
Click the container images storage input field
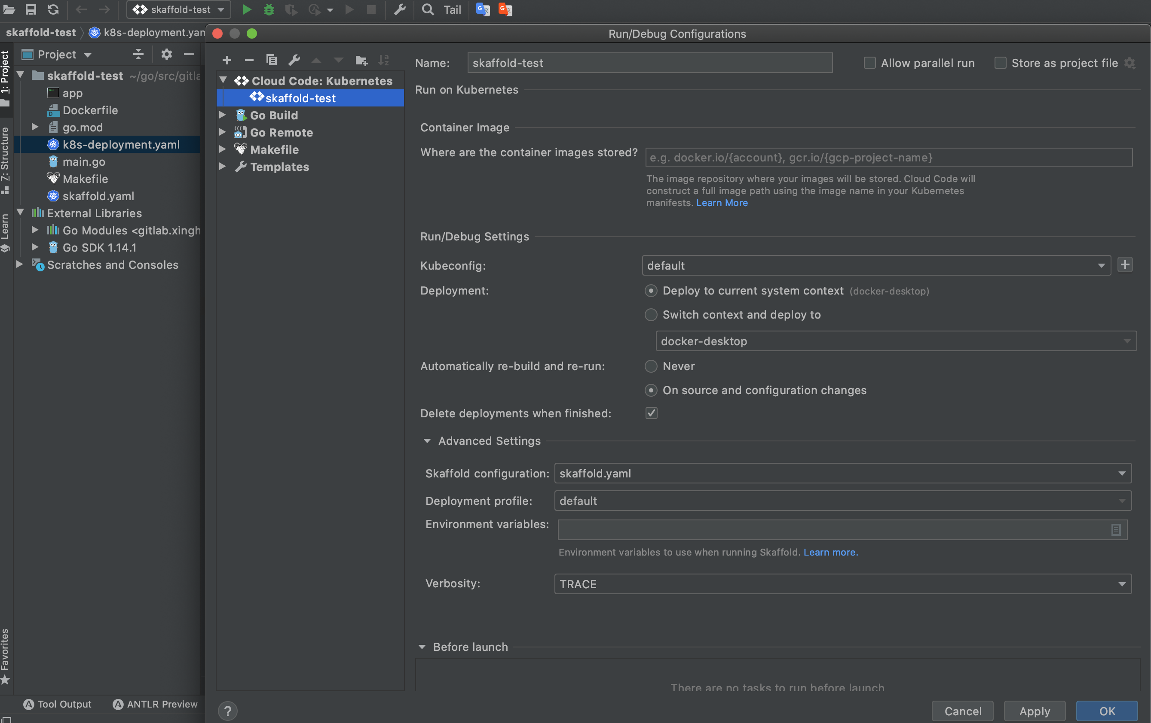[888, 158]
